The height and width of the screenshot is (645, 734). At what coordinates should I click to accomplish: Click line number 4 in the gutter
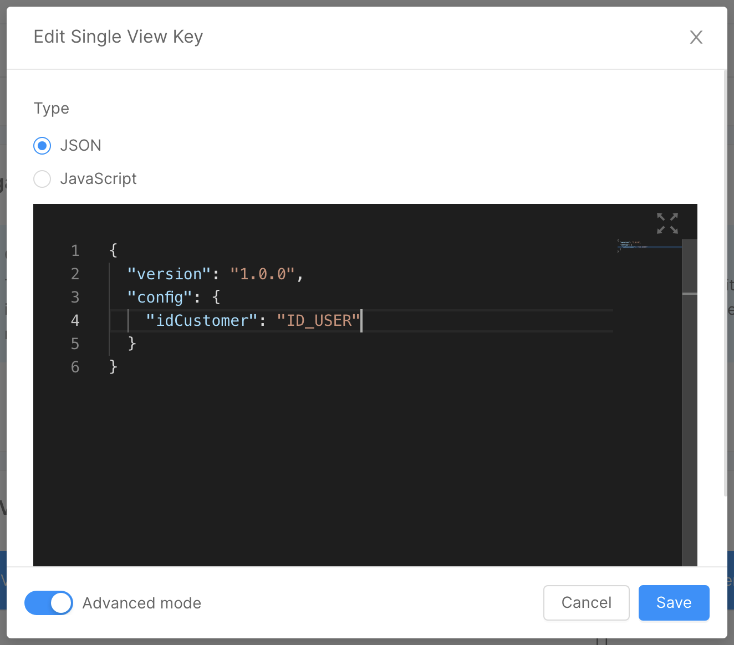coord(75,321)
